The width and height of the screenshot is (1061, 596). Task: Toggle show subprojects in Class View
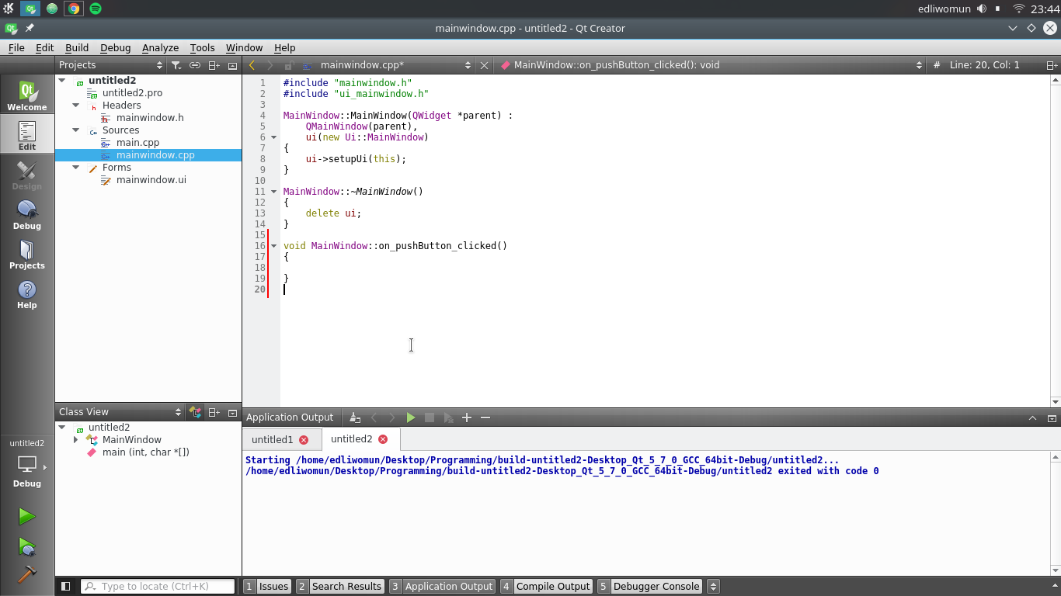[x=195, y=412]
